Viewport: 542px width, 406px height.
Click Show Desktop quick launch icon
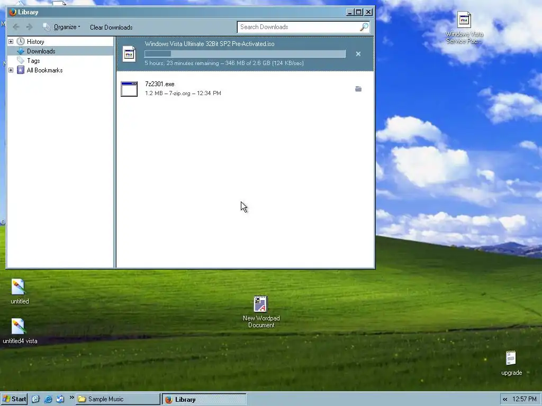(36, 399)
